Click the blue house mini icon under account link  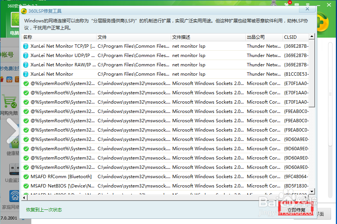(9, 79)
